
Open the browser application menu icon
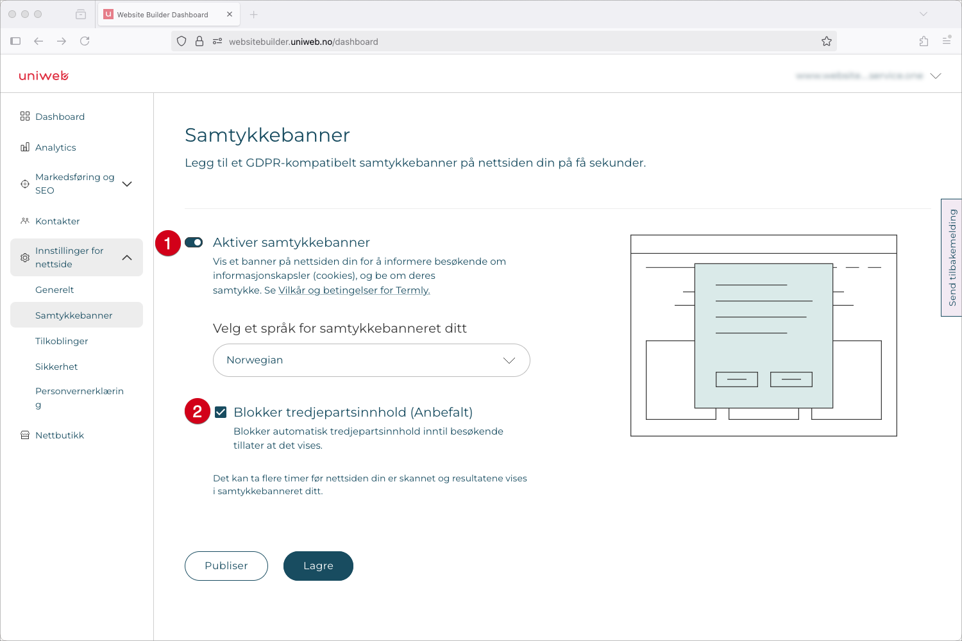pyautogui.click(x=947, y=40)
